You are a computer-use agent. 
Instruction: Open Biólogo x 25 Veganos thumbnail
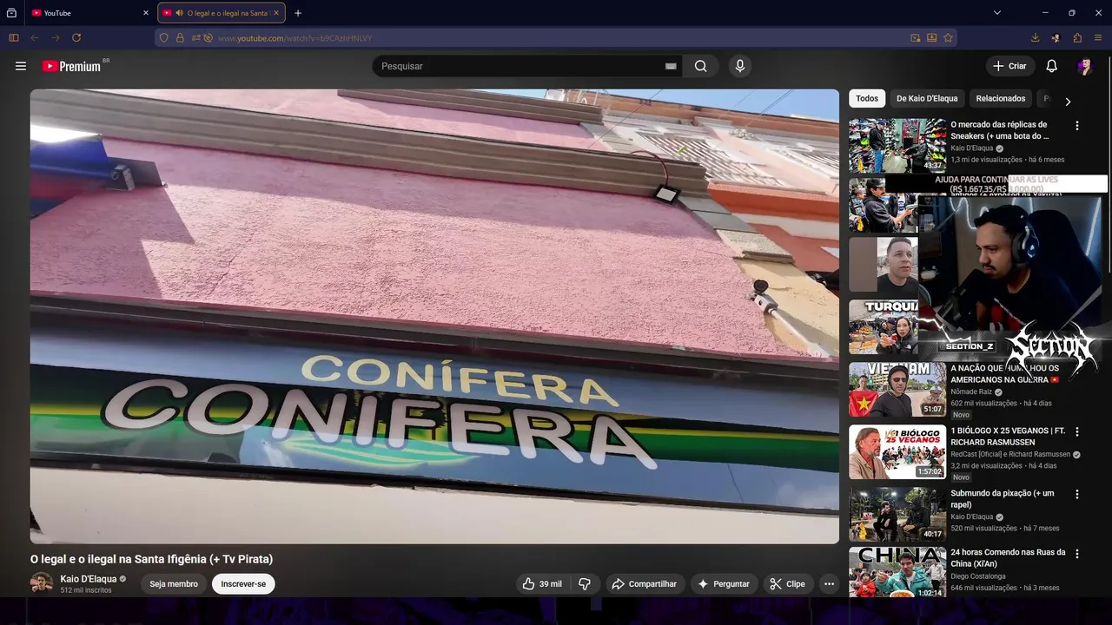tap(897, 451)
